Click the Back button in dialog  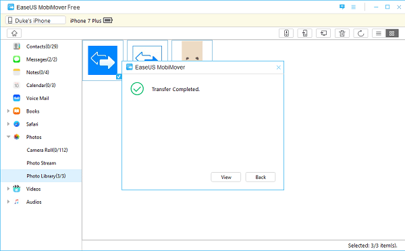[261, 177]
